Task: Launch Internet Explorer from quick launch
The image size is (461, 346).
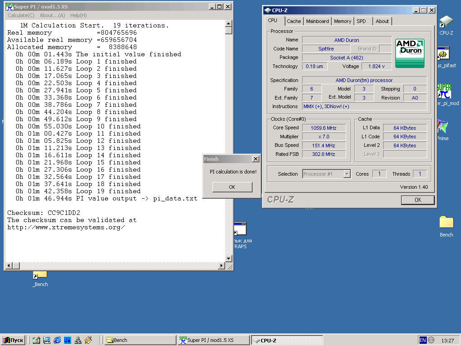Action: (57, 340)
